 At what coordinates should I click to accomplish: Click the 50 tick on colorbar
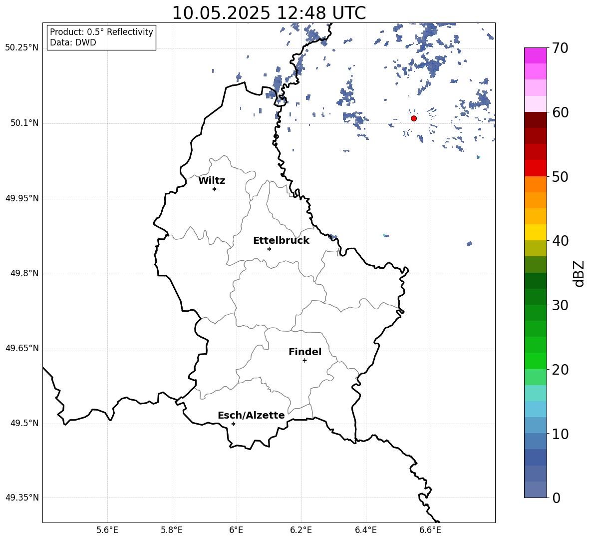[560, 176]
